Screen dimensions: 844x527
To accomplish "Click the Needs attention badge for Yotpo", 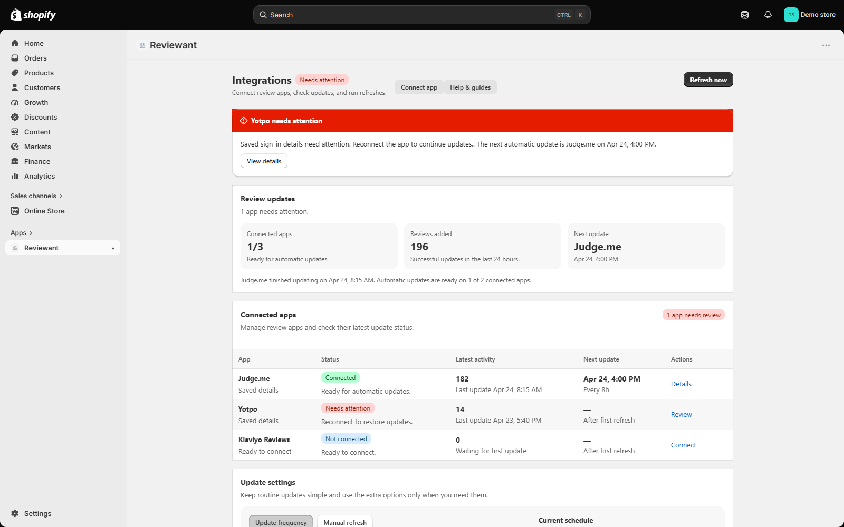I will [x=348, y=408].
